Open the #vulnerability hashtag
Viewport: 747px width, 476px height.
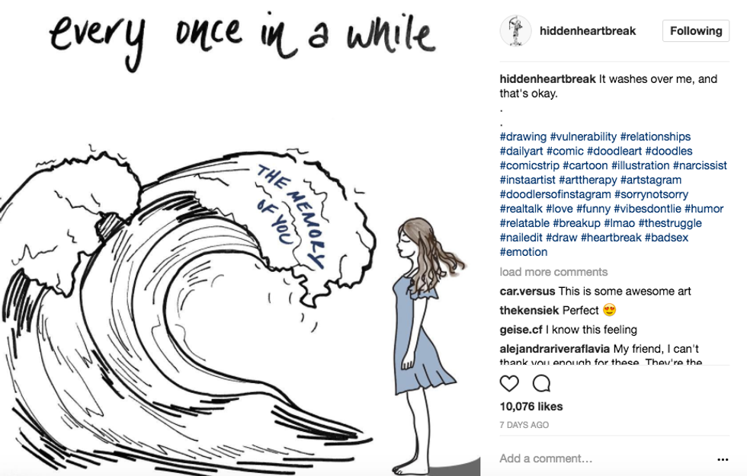pyautogui.click(x=583, y=136)
